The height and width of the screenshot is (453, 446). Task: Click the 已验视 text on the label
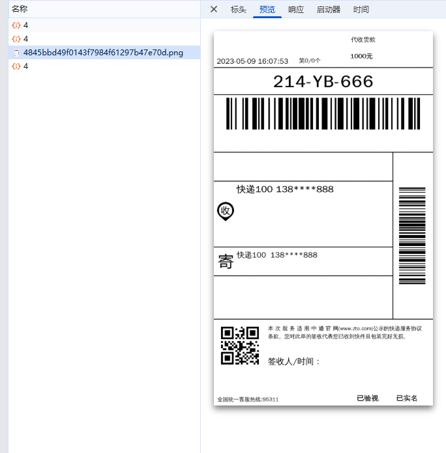click(367, 398)
